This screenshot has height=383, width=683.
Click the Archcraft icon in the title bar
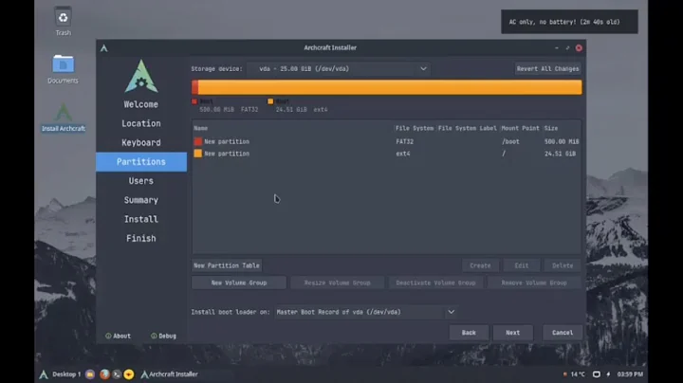(x=103, y=47)
